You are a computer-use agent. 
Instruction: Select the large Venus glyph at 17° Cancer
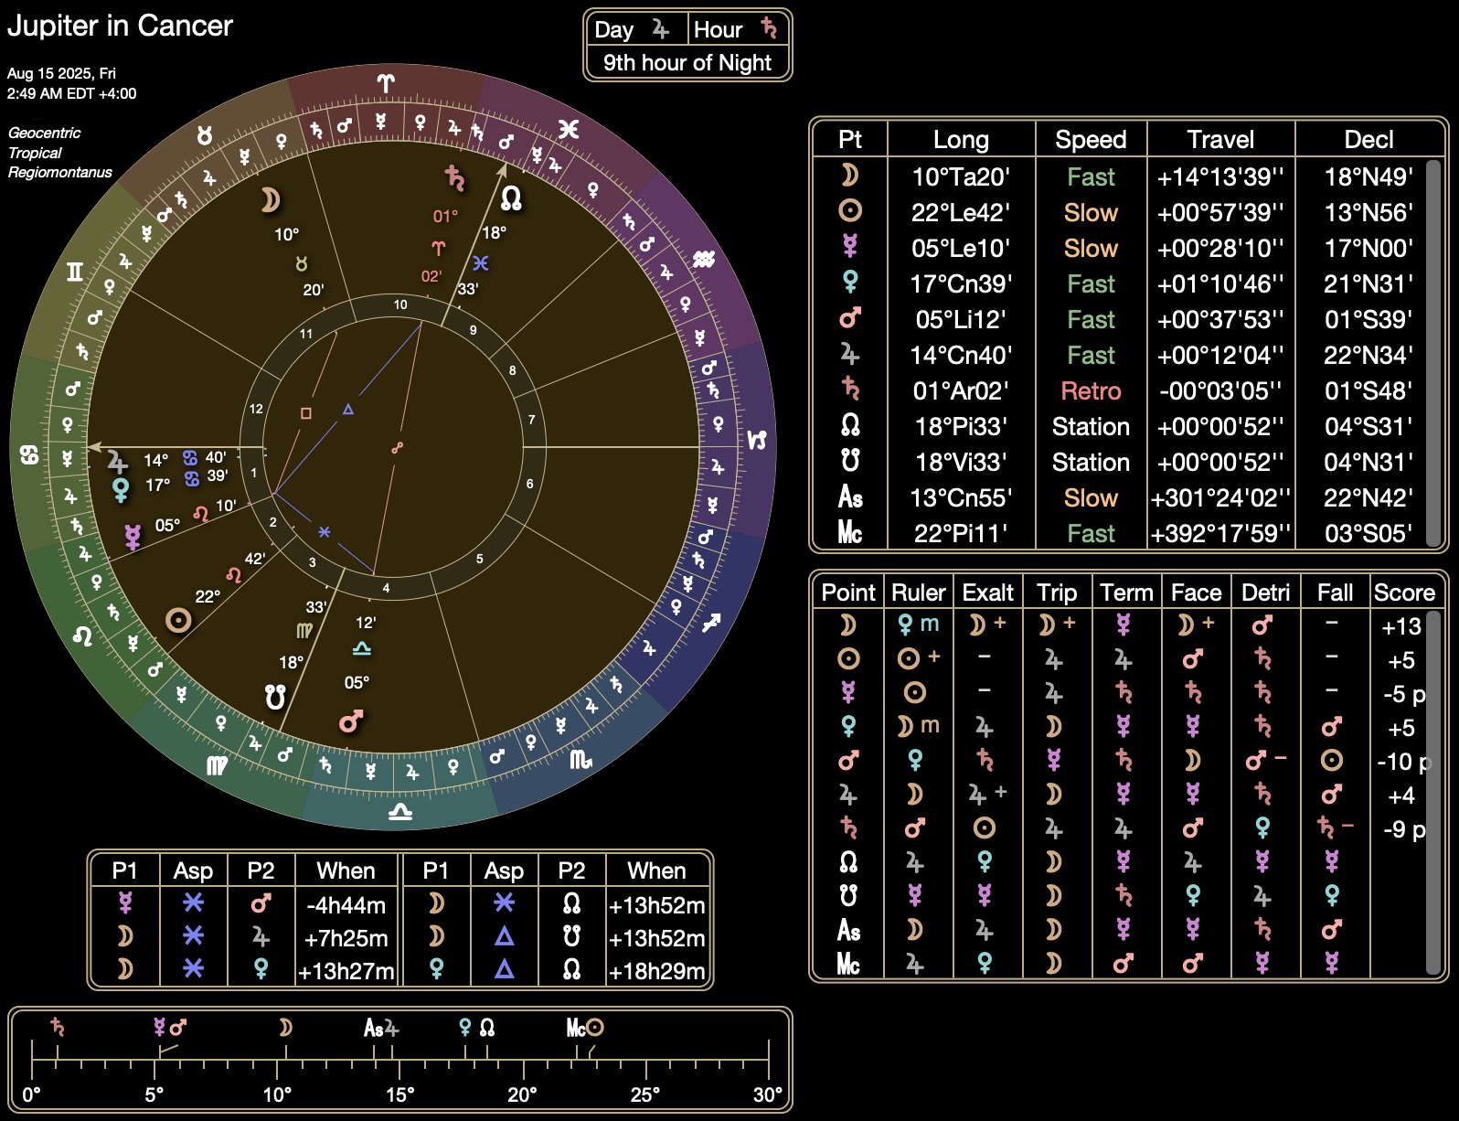[121, 491]
